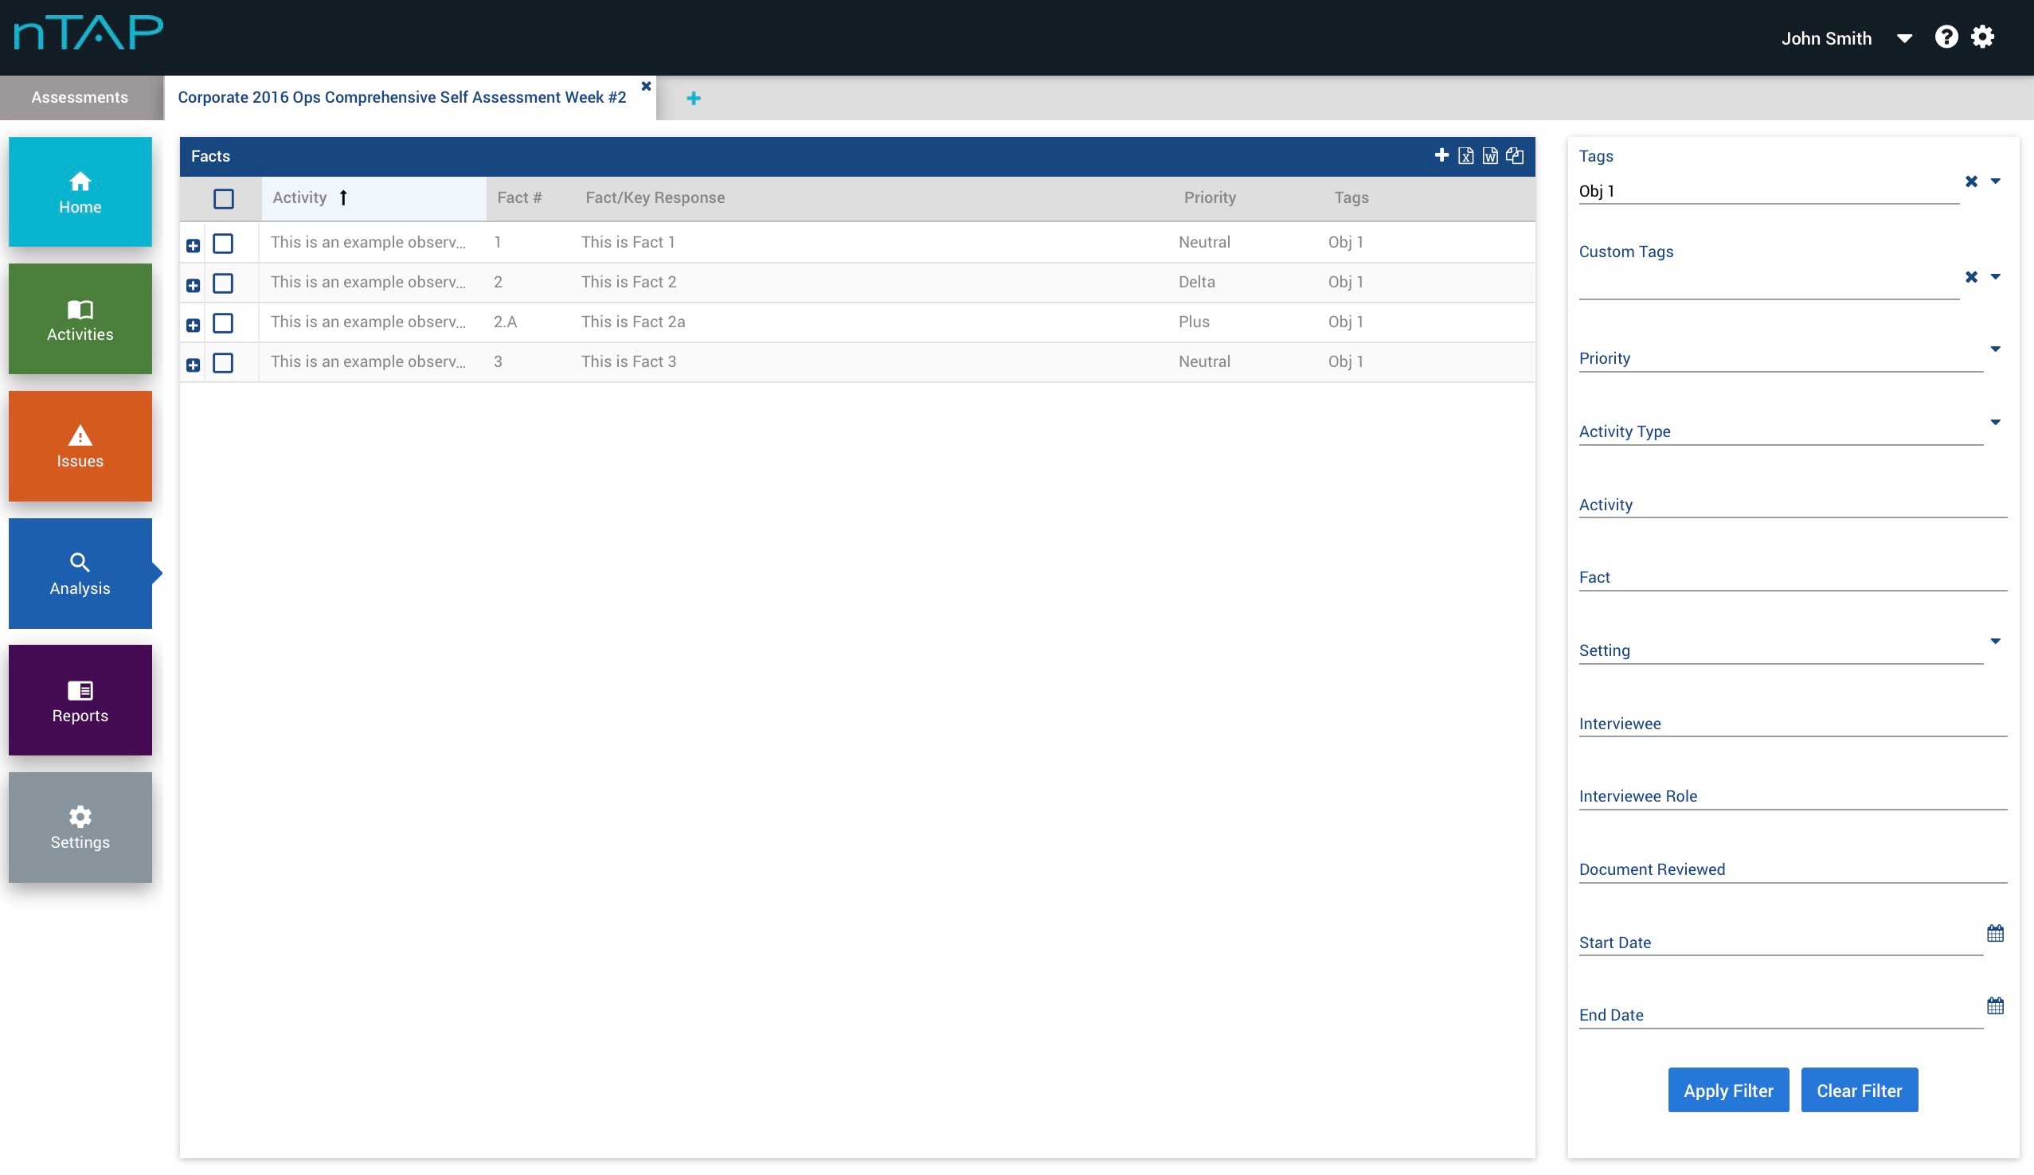Check the box for Fact 1 row

[x=224, y=243]
